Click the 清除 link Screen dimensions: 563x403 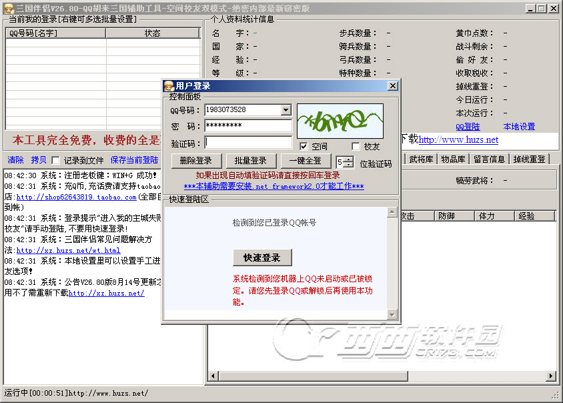pyautogui.click(x=15, y=160)
